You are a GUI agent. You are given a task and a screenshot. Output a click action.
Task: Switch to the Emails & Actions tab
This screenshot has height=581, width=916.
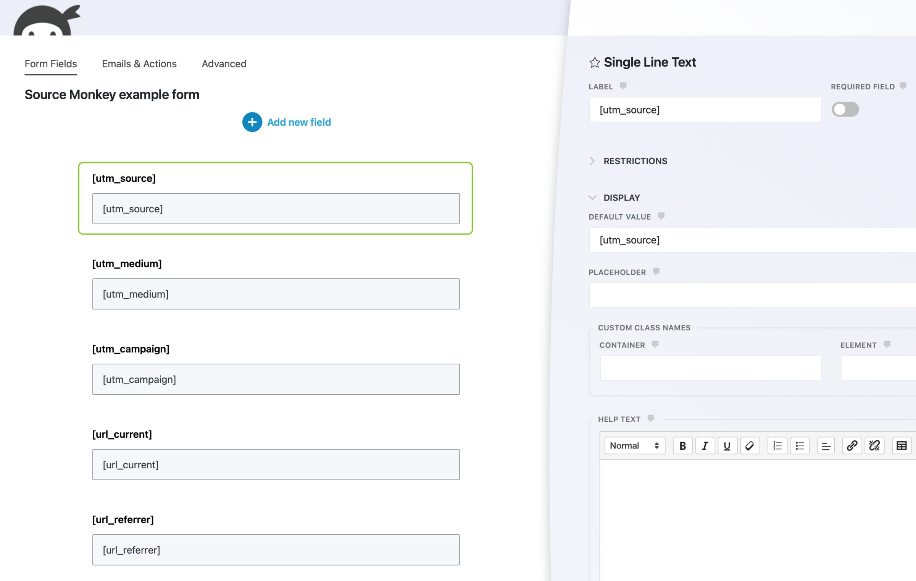[139, 64]
